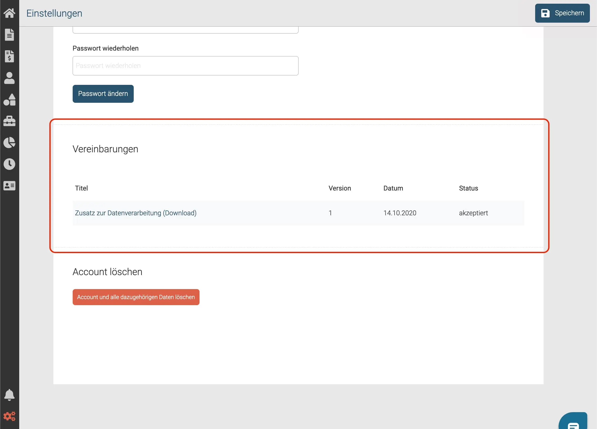Viewport: 597px width, 429px height.
Task: Download Zusatz zur Datenverarbeitung agreement
Action: 136,213
